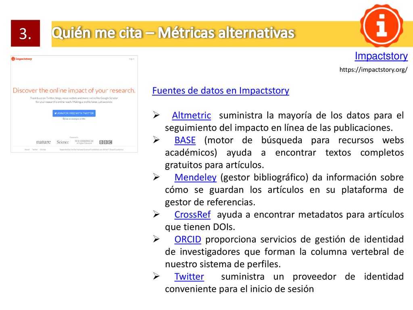
Task: Select the text 'gratuitos para artículos.'
Action: click(x=215, y=165)
